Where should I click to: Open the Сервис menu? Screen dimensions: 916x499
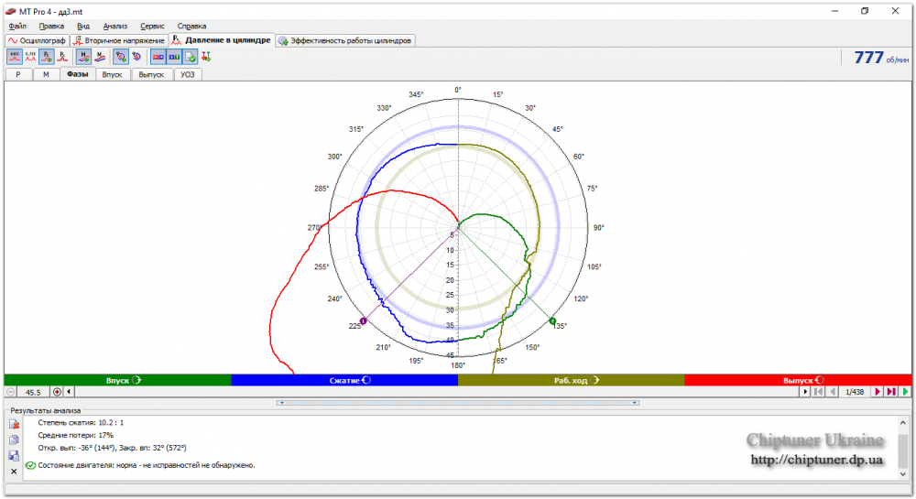[152, 26]
